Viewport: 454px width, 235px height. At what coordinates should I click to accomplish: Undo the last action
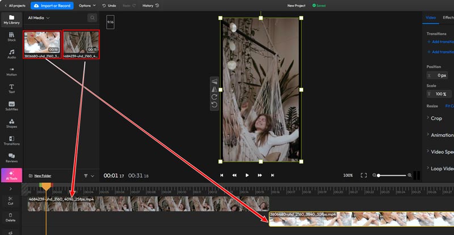109,6
